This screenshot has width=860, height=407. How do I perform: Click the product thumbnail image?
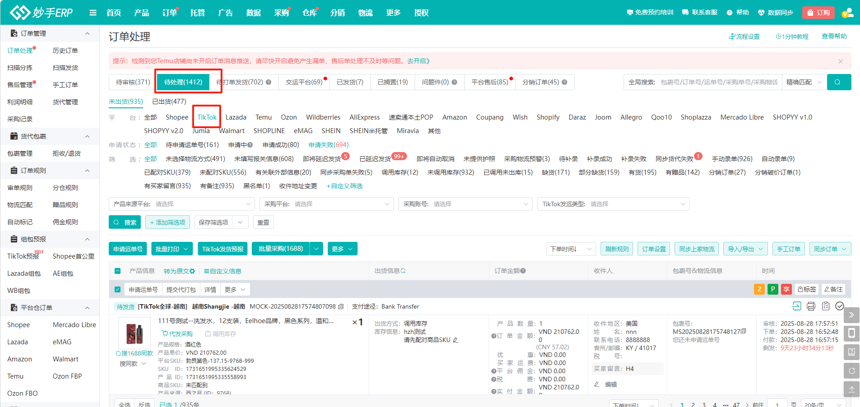click(x=134, y=333)
